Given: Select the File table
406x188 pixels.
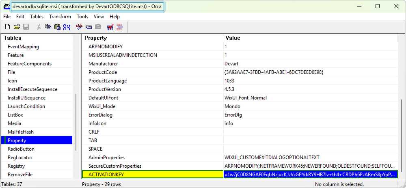Looking at the screenshot, I should [x=11, y=72].
